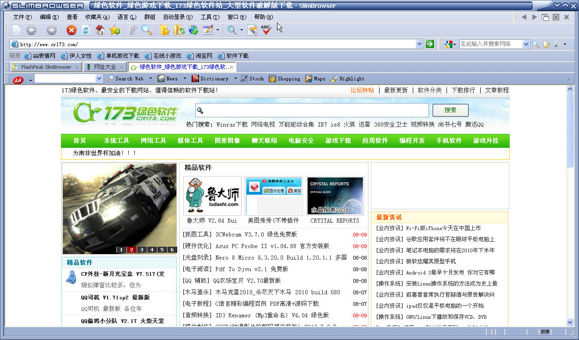Open the Ask search field dropdown
This screenshot has height=340, width=579.
(x=99, y=79)
